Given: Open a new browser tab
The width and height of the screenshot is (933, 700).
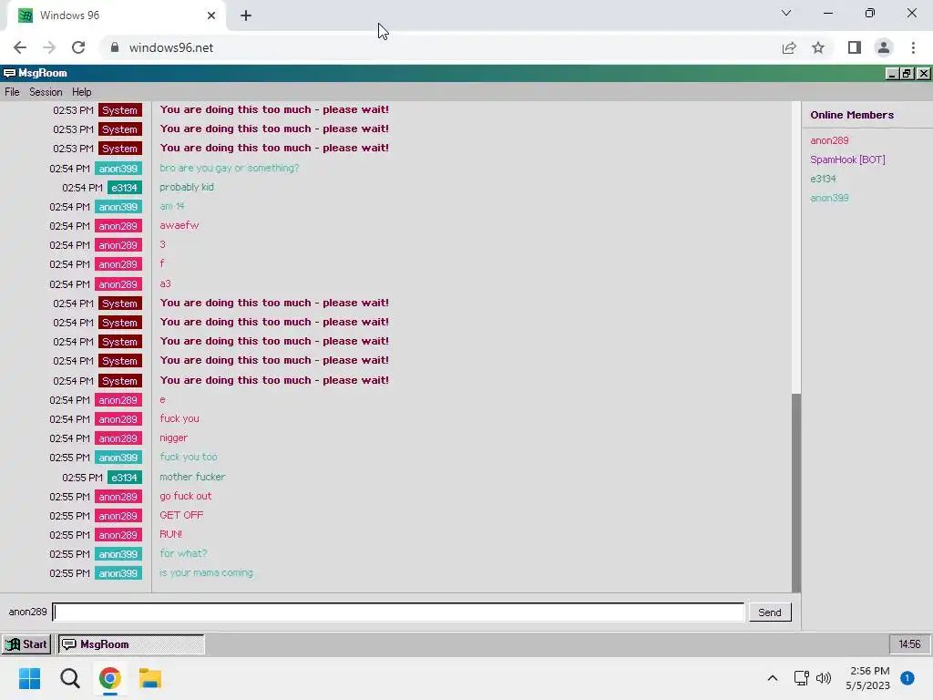Looking at the screenshot, I should (246, 15).
